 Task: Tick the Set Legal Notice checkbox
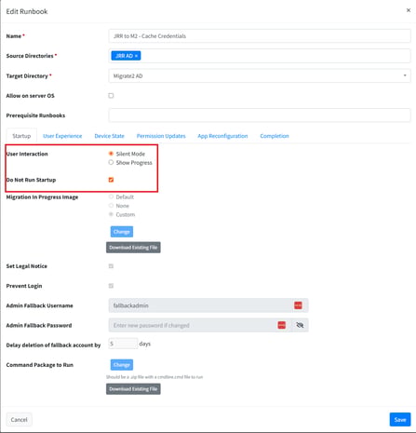pyautogui.click(x=111, y=266)
